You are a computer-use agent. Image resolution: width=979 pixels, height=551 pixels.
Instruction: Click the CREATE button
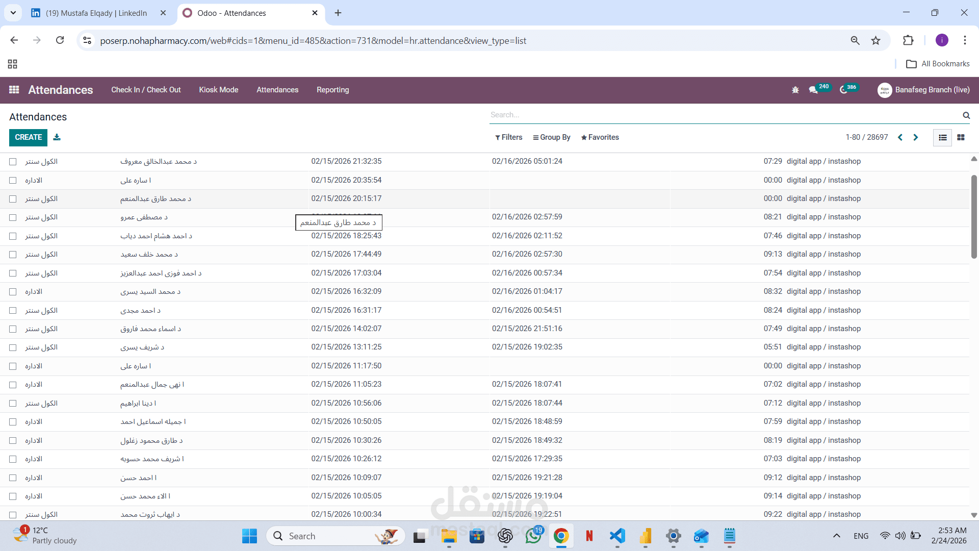click(x=28, y=137)
